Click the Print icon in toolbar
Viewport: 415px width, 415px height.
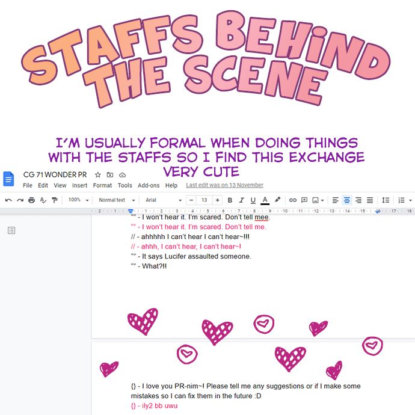(x=31, y=200)
